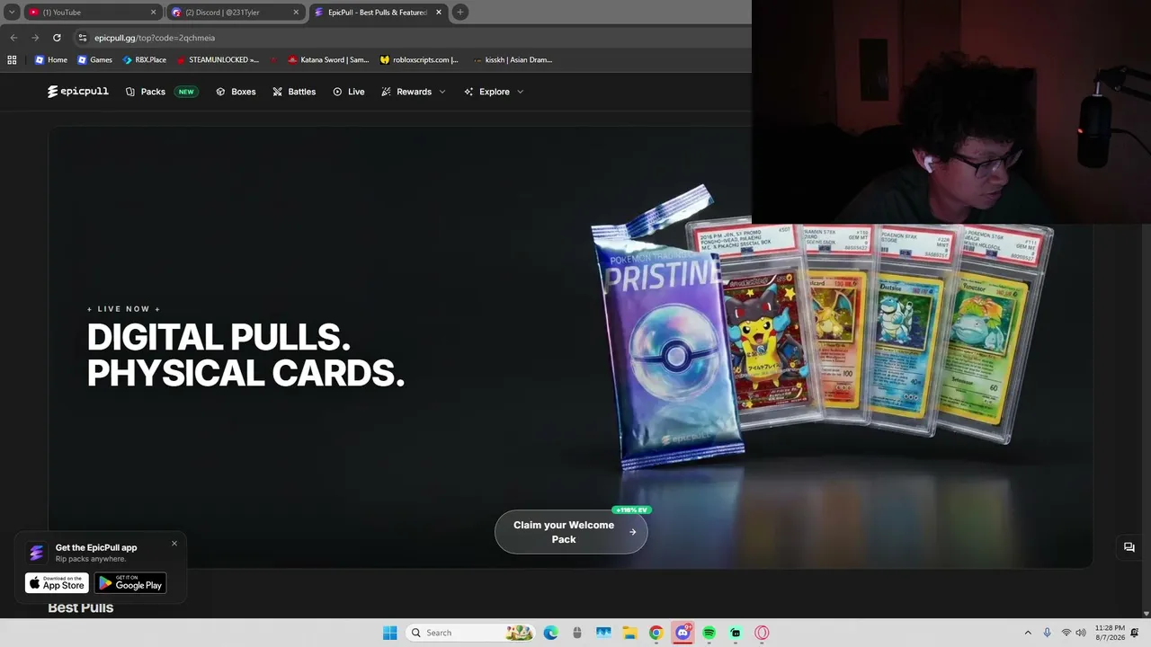
Task: Dismiss the Get the EpicPull app popup
Action: (174, 543)
